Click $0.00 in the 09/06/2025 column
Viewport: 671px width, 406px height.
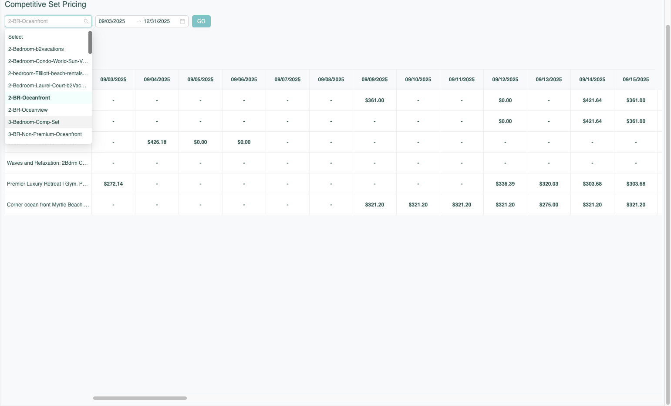click(244, 142)
